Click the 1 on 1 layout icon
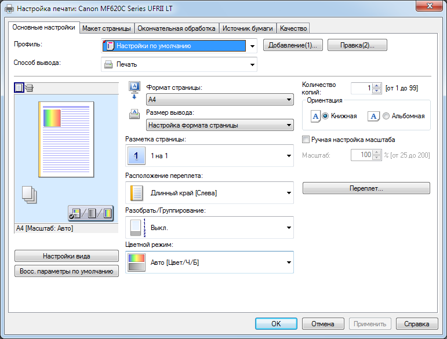 pyautogui.click(x=137, y=155)
